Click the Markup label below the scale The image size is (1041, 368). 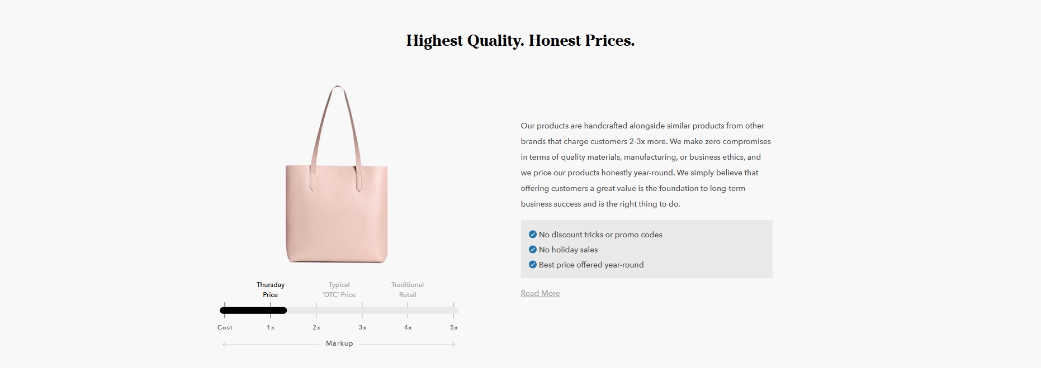339,343
